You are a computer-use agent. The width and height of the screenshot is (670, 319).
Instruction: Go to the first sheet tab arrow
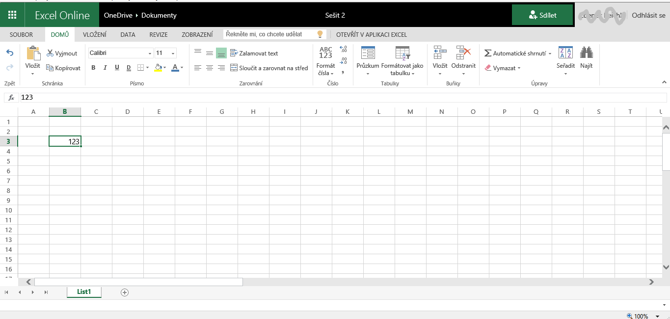pos(7,292)
